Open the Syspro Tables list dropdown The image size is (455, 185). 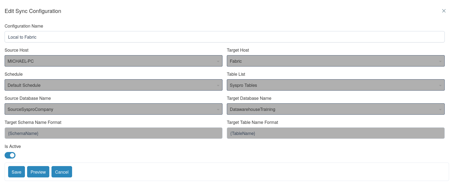(x=335, y=85)
